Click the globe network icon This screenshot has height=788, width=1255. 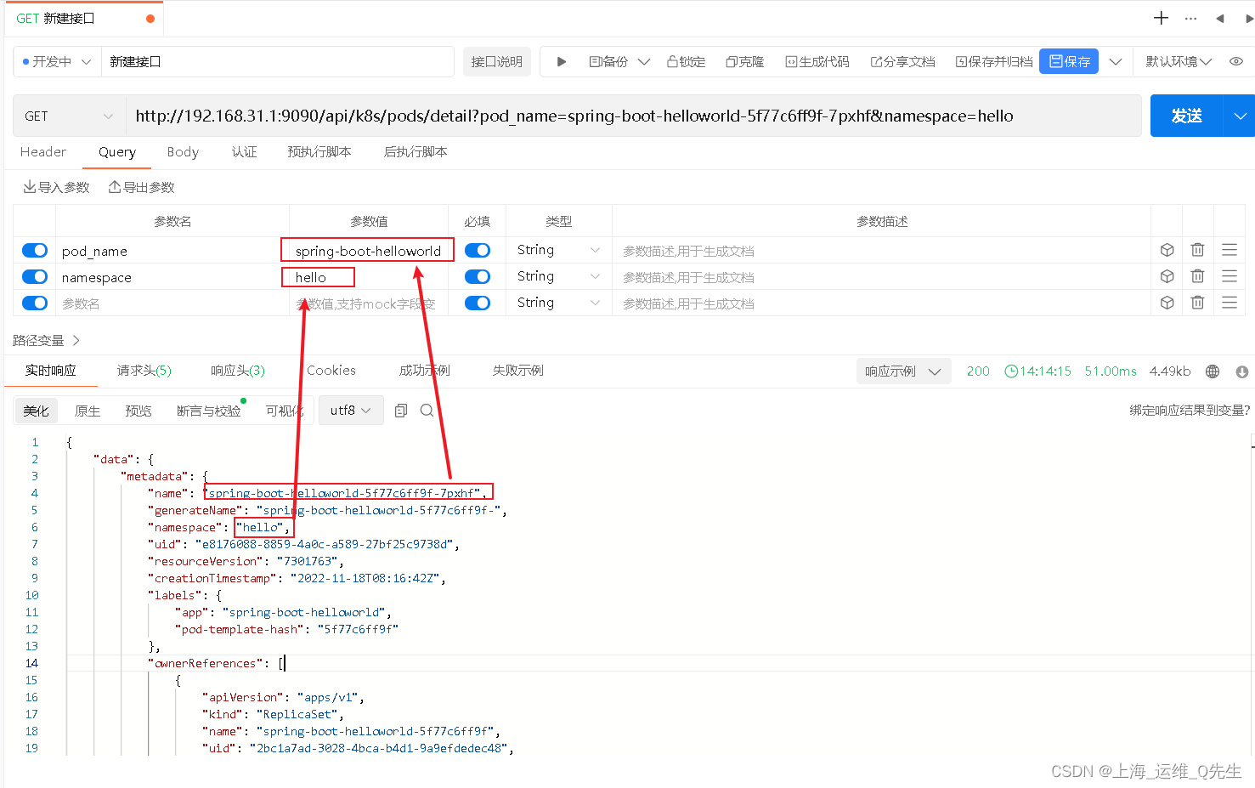(x=1213, y=371)
